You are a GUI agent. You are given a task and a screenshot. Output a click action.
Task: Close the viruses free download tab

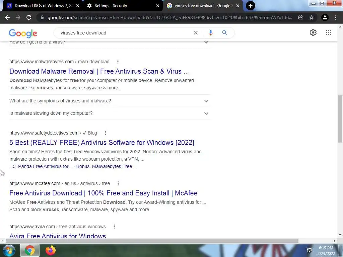coord(238,6)
